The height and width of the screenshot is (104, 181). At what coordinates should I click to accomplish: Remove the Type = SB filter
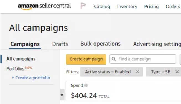tap(177, 72)
